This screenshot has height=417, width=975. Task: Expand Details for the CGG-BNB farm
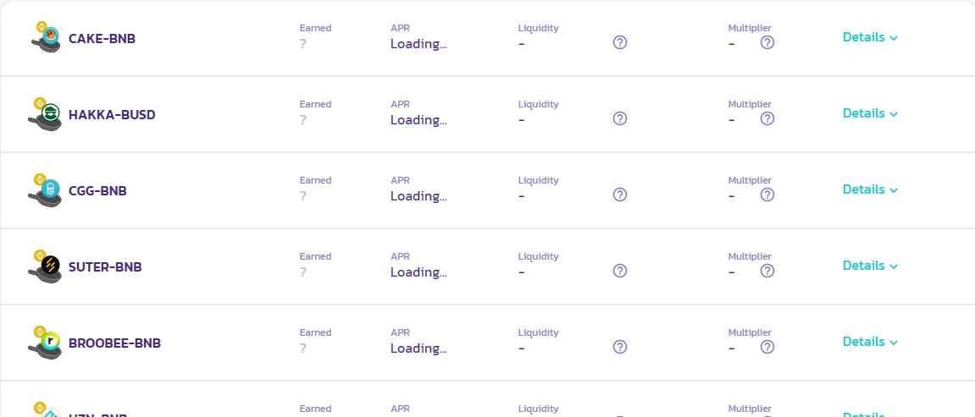tap(870, 189)
